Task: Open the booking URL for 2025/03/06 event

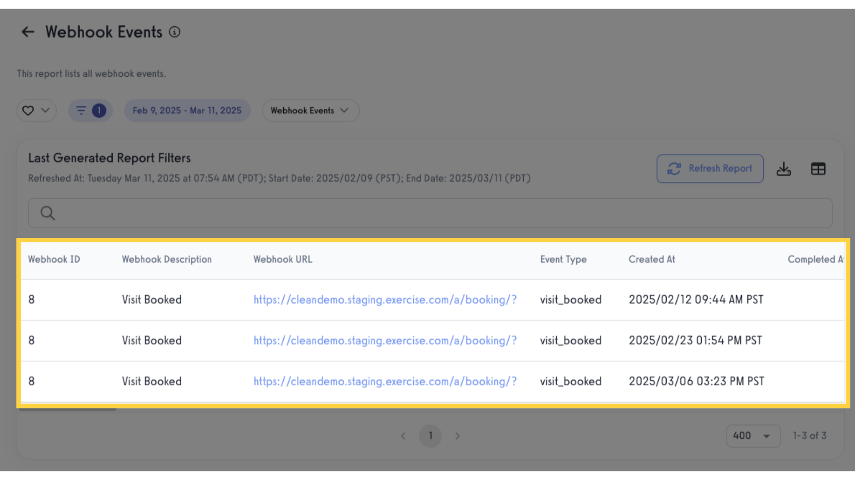Action: [385, 381]
